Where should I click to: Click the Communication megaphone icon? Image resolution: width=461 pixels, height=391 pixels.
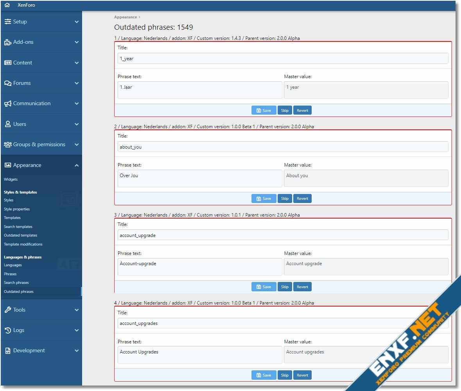click(8, 104)
